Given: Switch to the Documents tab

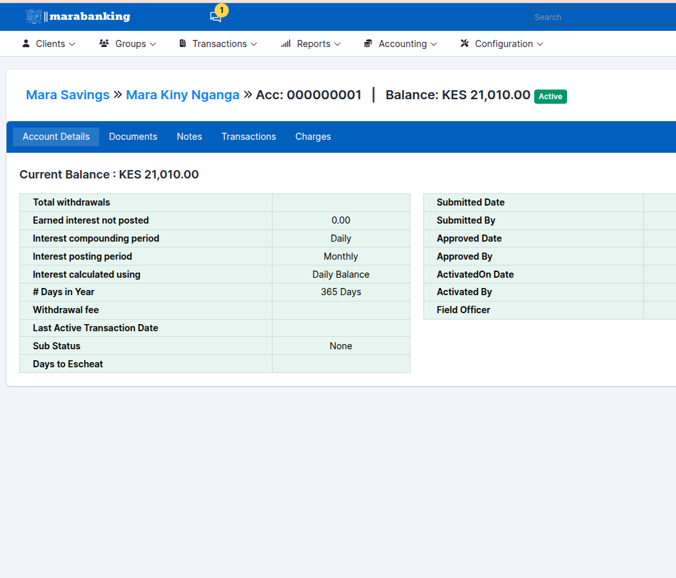Looking at the screenshot, I should coord(133,136).
